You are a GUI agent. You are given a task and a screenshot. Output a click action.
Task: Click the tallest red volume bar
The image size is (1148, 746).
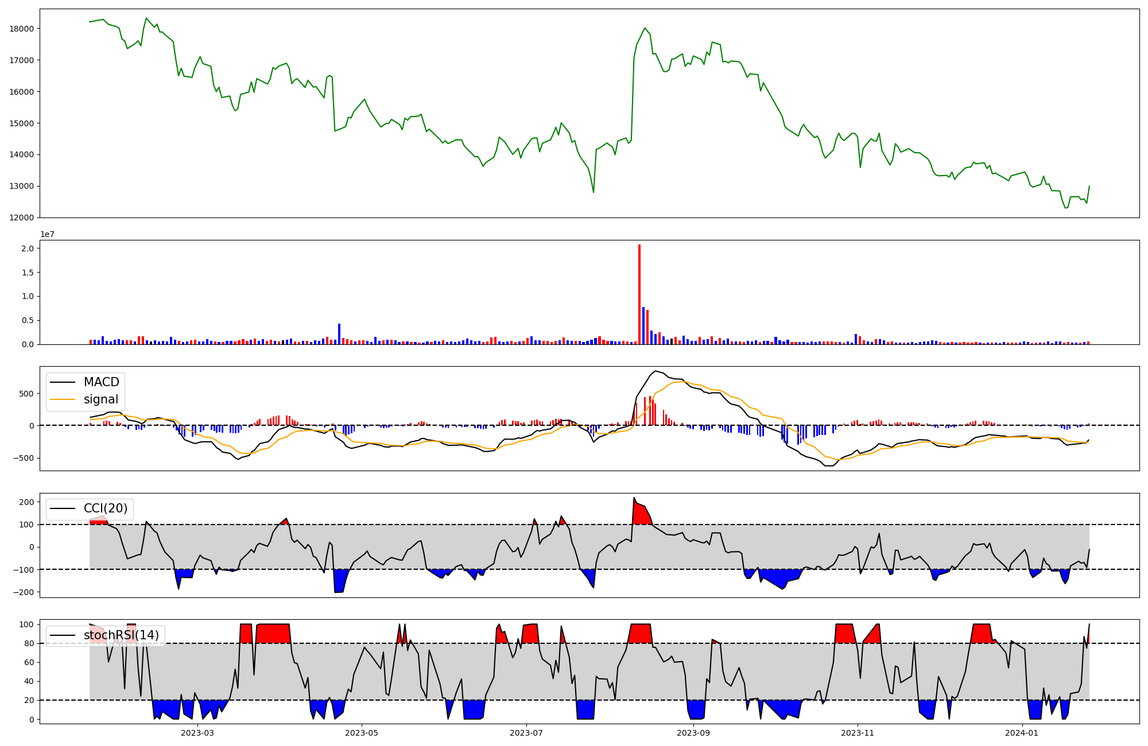[x=639, y=294]
